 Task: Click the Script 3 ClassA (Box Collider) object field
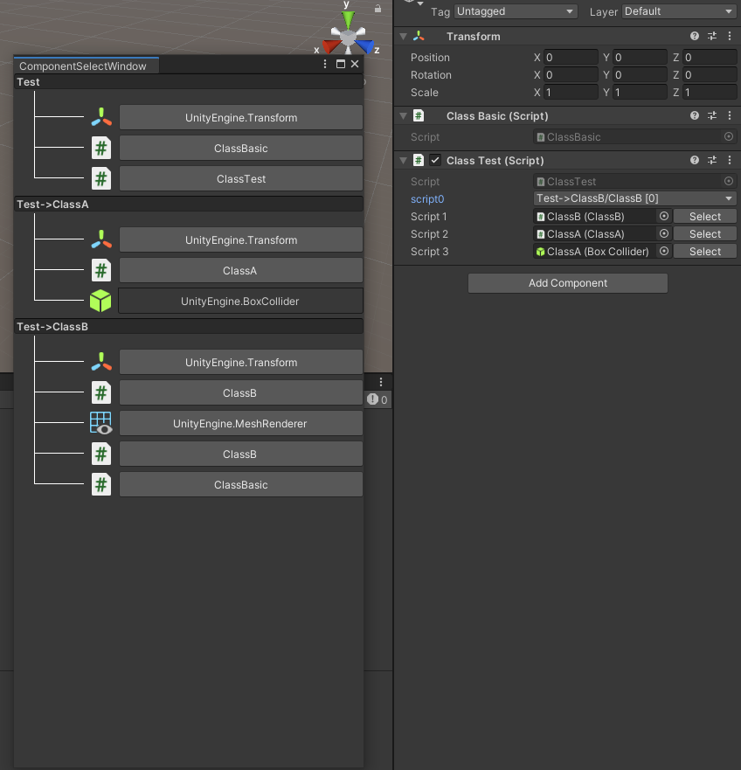(596, 252)
